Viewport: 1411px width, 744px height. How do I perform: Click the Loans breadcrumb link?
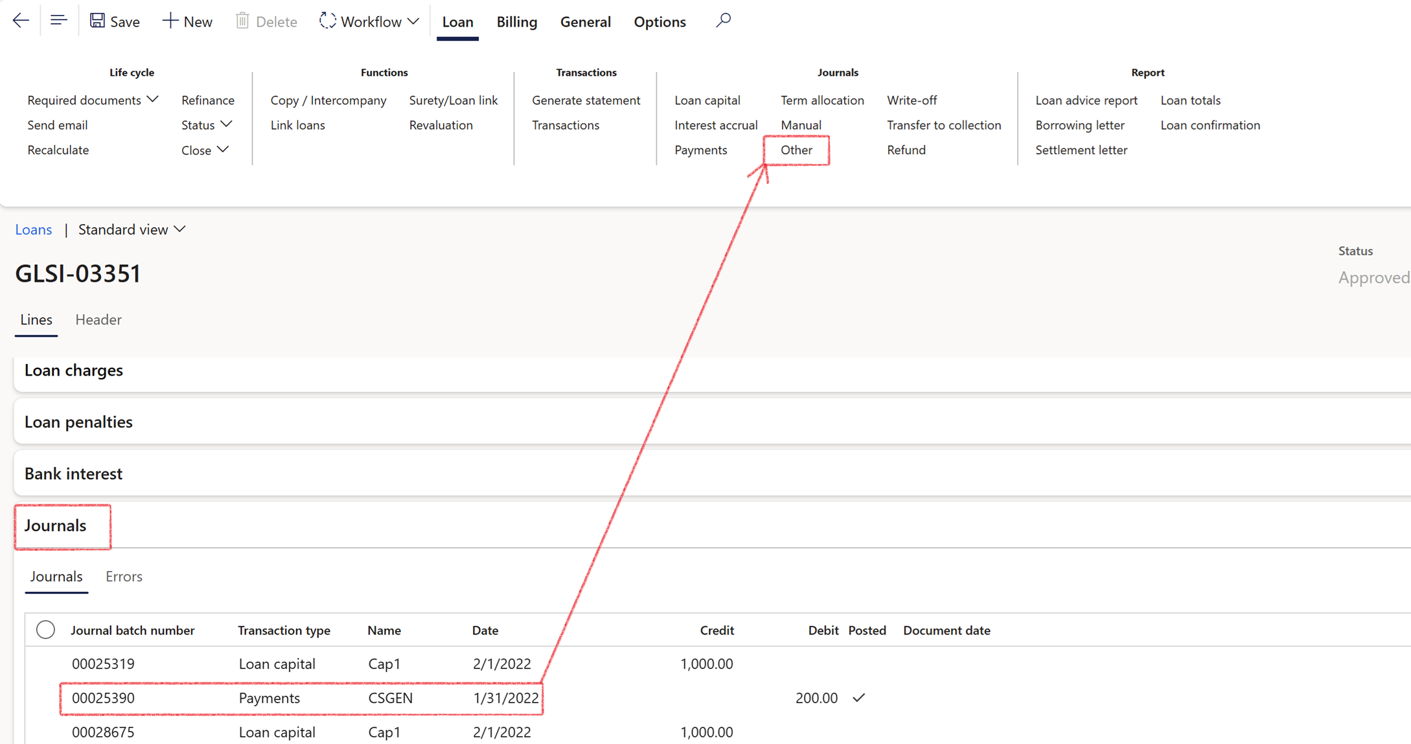click(x=34, y=229)
